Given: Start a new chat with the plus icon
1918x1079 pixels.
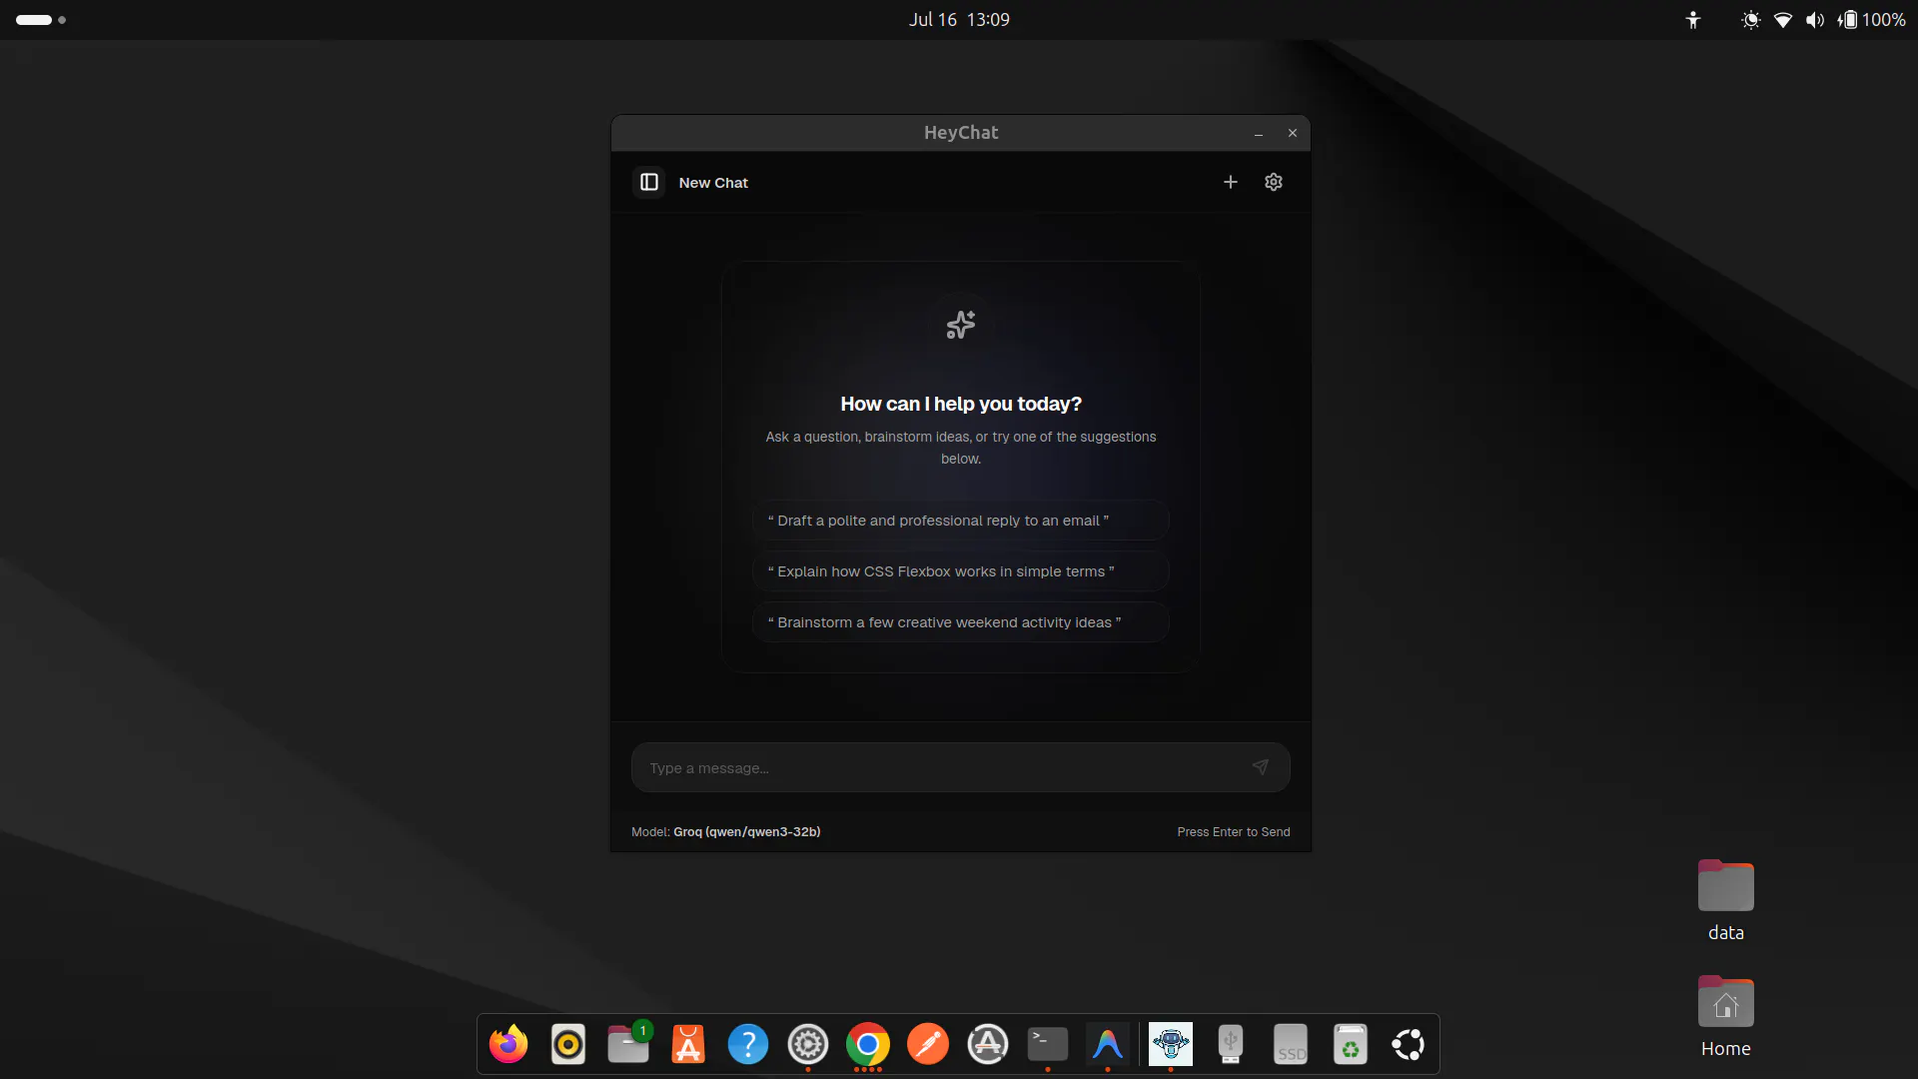Looking at the screenshot, I should pyautogui.click(x=1231, y=182).
